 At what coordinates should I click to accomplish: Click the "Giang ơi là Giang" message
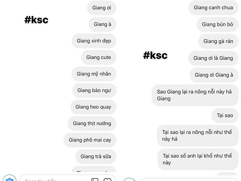[x=213, y=58]
